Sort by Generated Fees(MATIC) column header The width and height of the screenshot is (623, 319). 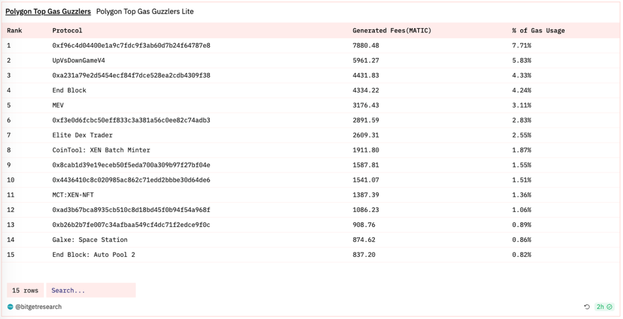[392, 31]
